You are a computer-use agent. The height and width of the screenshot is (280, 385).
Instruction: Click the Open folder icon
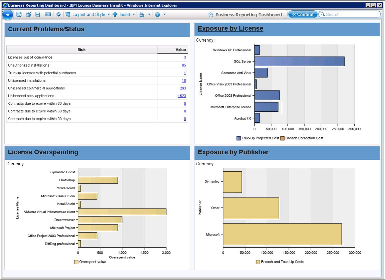[x=28, y=14]
